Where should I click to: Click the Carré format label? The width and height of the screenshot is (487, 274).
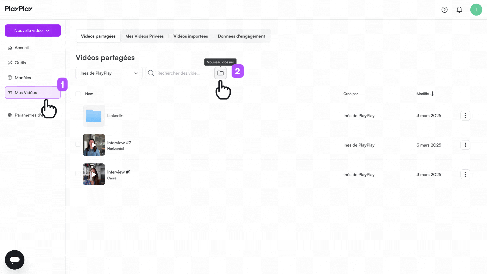pyautogui.click(x=112, y=178)
